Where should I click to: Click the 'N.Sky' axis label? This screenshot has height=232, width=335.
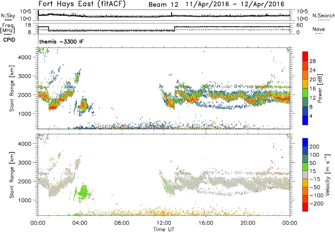pos(8,15)
